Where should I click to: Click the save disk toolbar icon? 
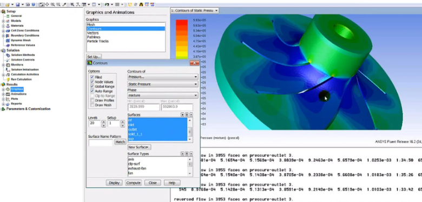click(x=18, y=4)
